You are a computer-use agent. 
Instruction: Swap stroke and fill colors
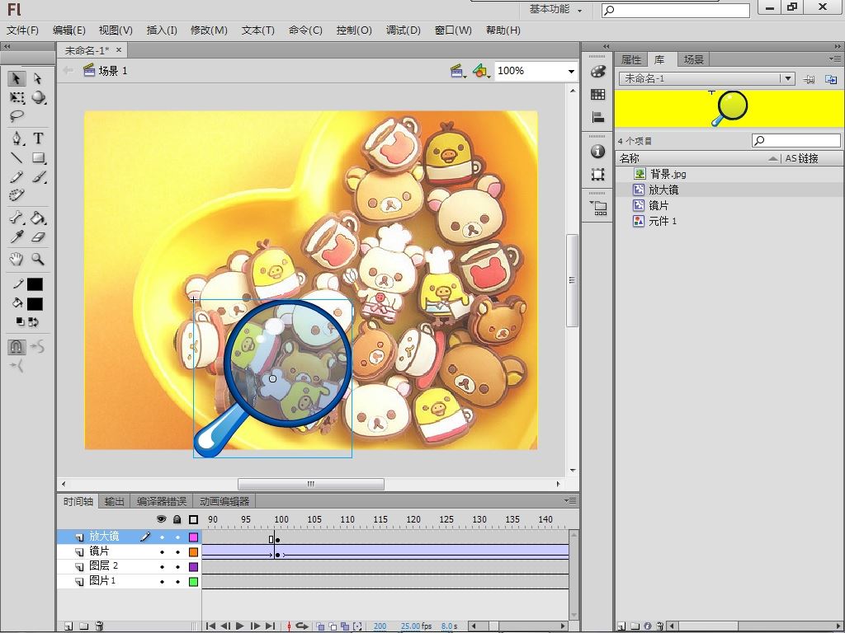pyautogui.click(x=33, y=322)
